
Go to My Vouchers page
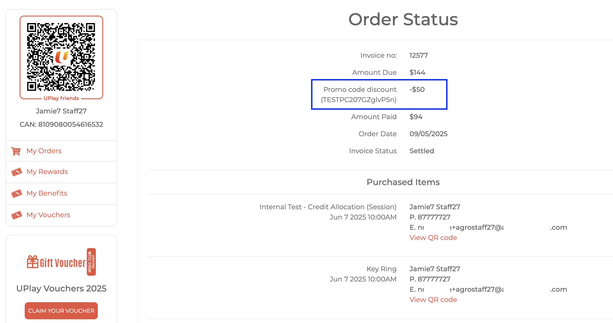48,215
